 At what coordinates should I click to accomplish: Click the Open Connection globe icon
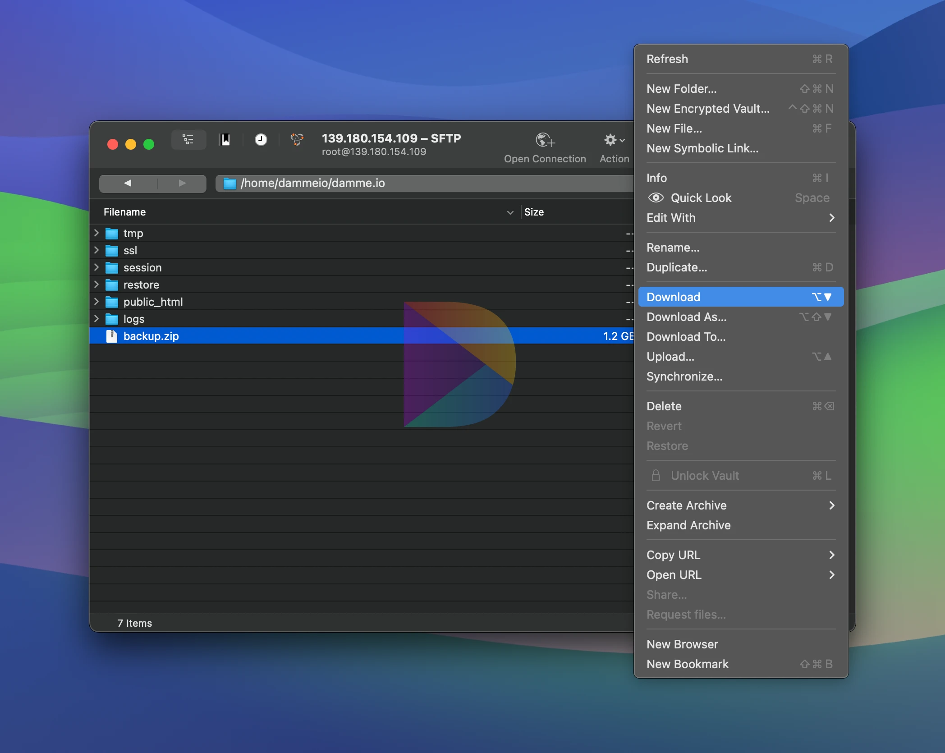pos(545,140)
